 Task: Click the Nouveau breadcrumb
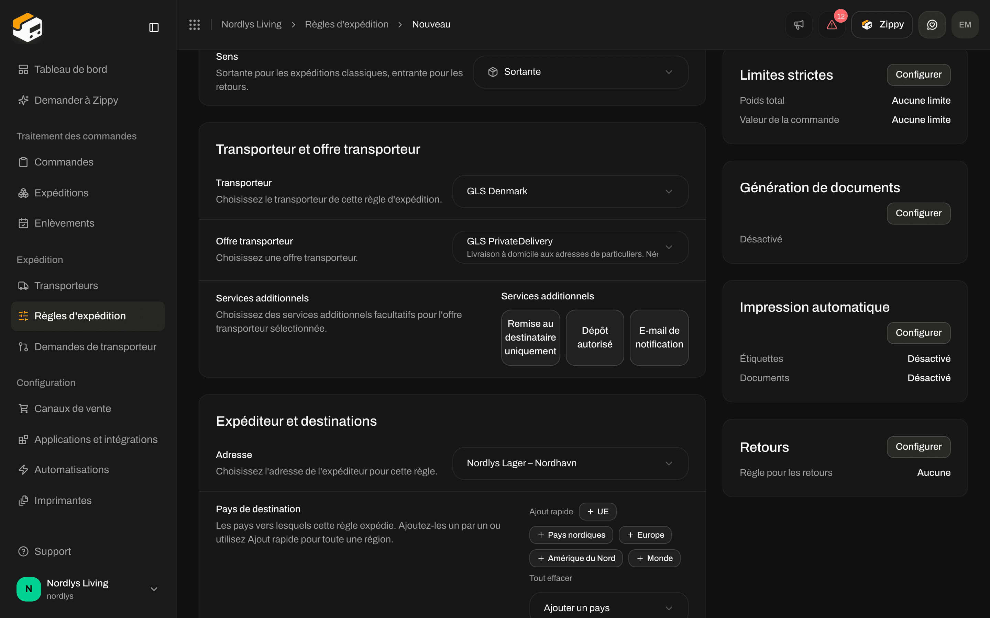coord(431,24)
